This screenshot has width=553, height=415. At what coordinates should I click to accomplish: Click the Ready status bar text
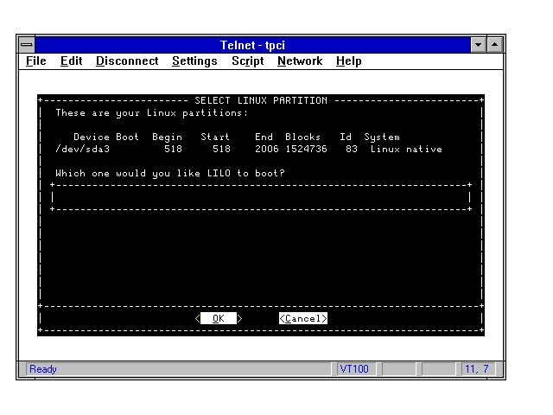[43, 369]
